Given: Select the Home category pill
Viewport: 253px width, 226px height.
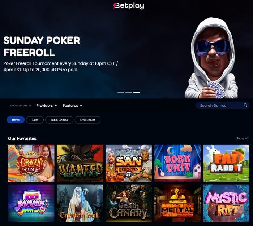Looking at the screenshot, I should pos(16,120).
